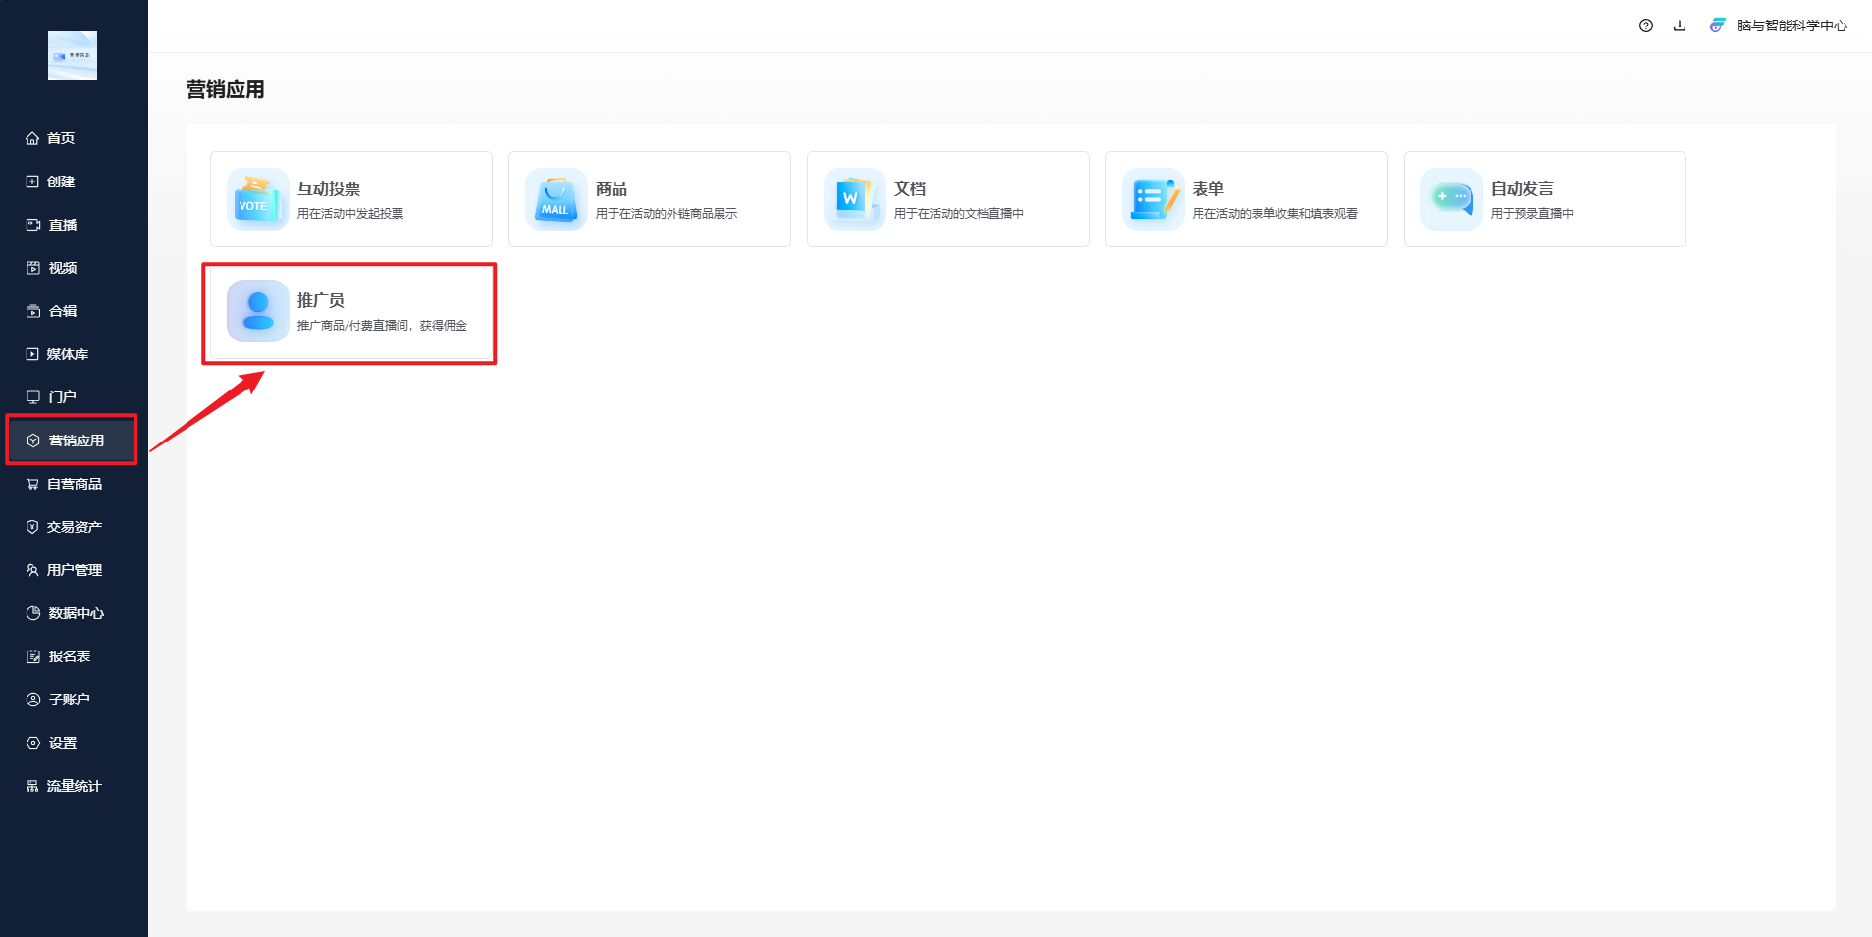This screenshot has height=937, width=1872.
Task: Open the 商品 MALL bag icon
Action: pos(556,199)
